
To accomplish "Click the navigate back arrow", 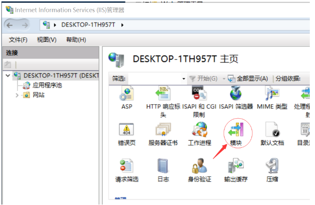I will [9, 25].
